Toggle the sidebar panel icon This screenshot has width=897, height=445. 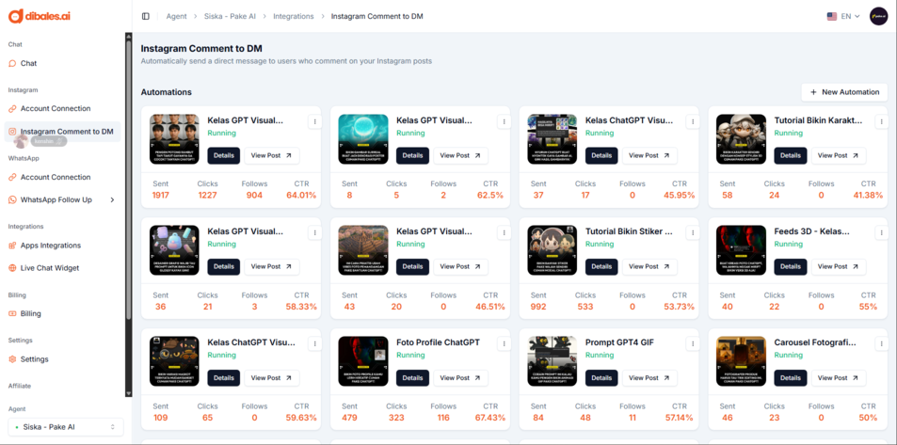point(146,17)
